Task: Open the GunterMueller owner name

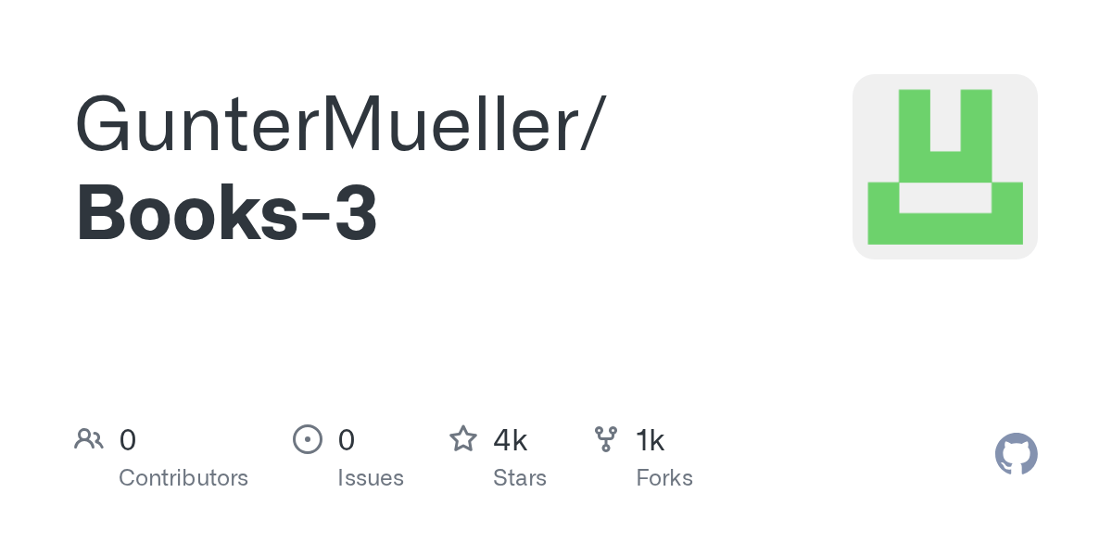Action: pos(326,124)
